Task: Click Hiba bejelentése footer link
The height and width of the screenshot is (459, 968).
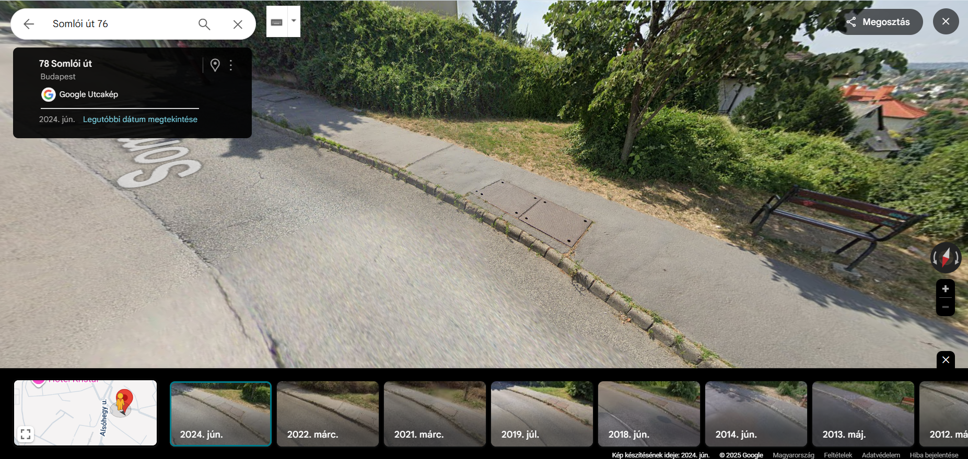Action: (x=934, y=455)
